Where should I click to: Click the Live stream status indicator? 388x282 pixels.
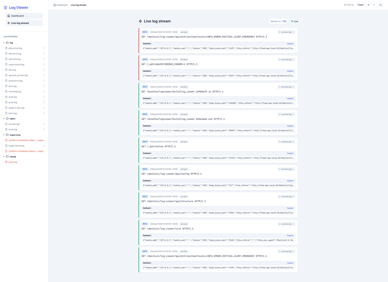(x=294, y=21)
